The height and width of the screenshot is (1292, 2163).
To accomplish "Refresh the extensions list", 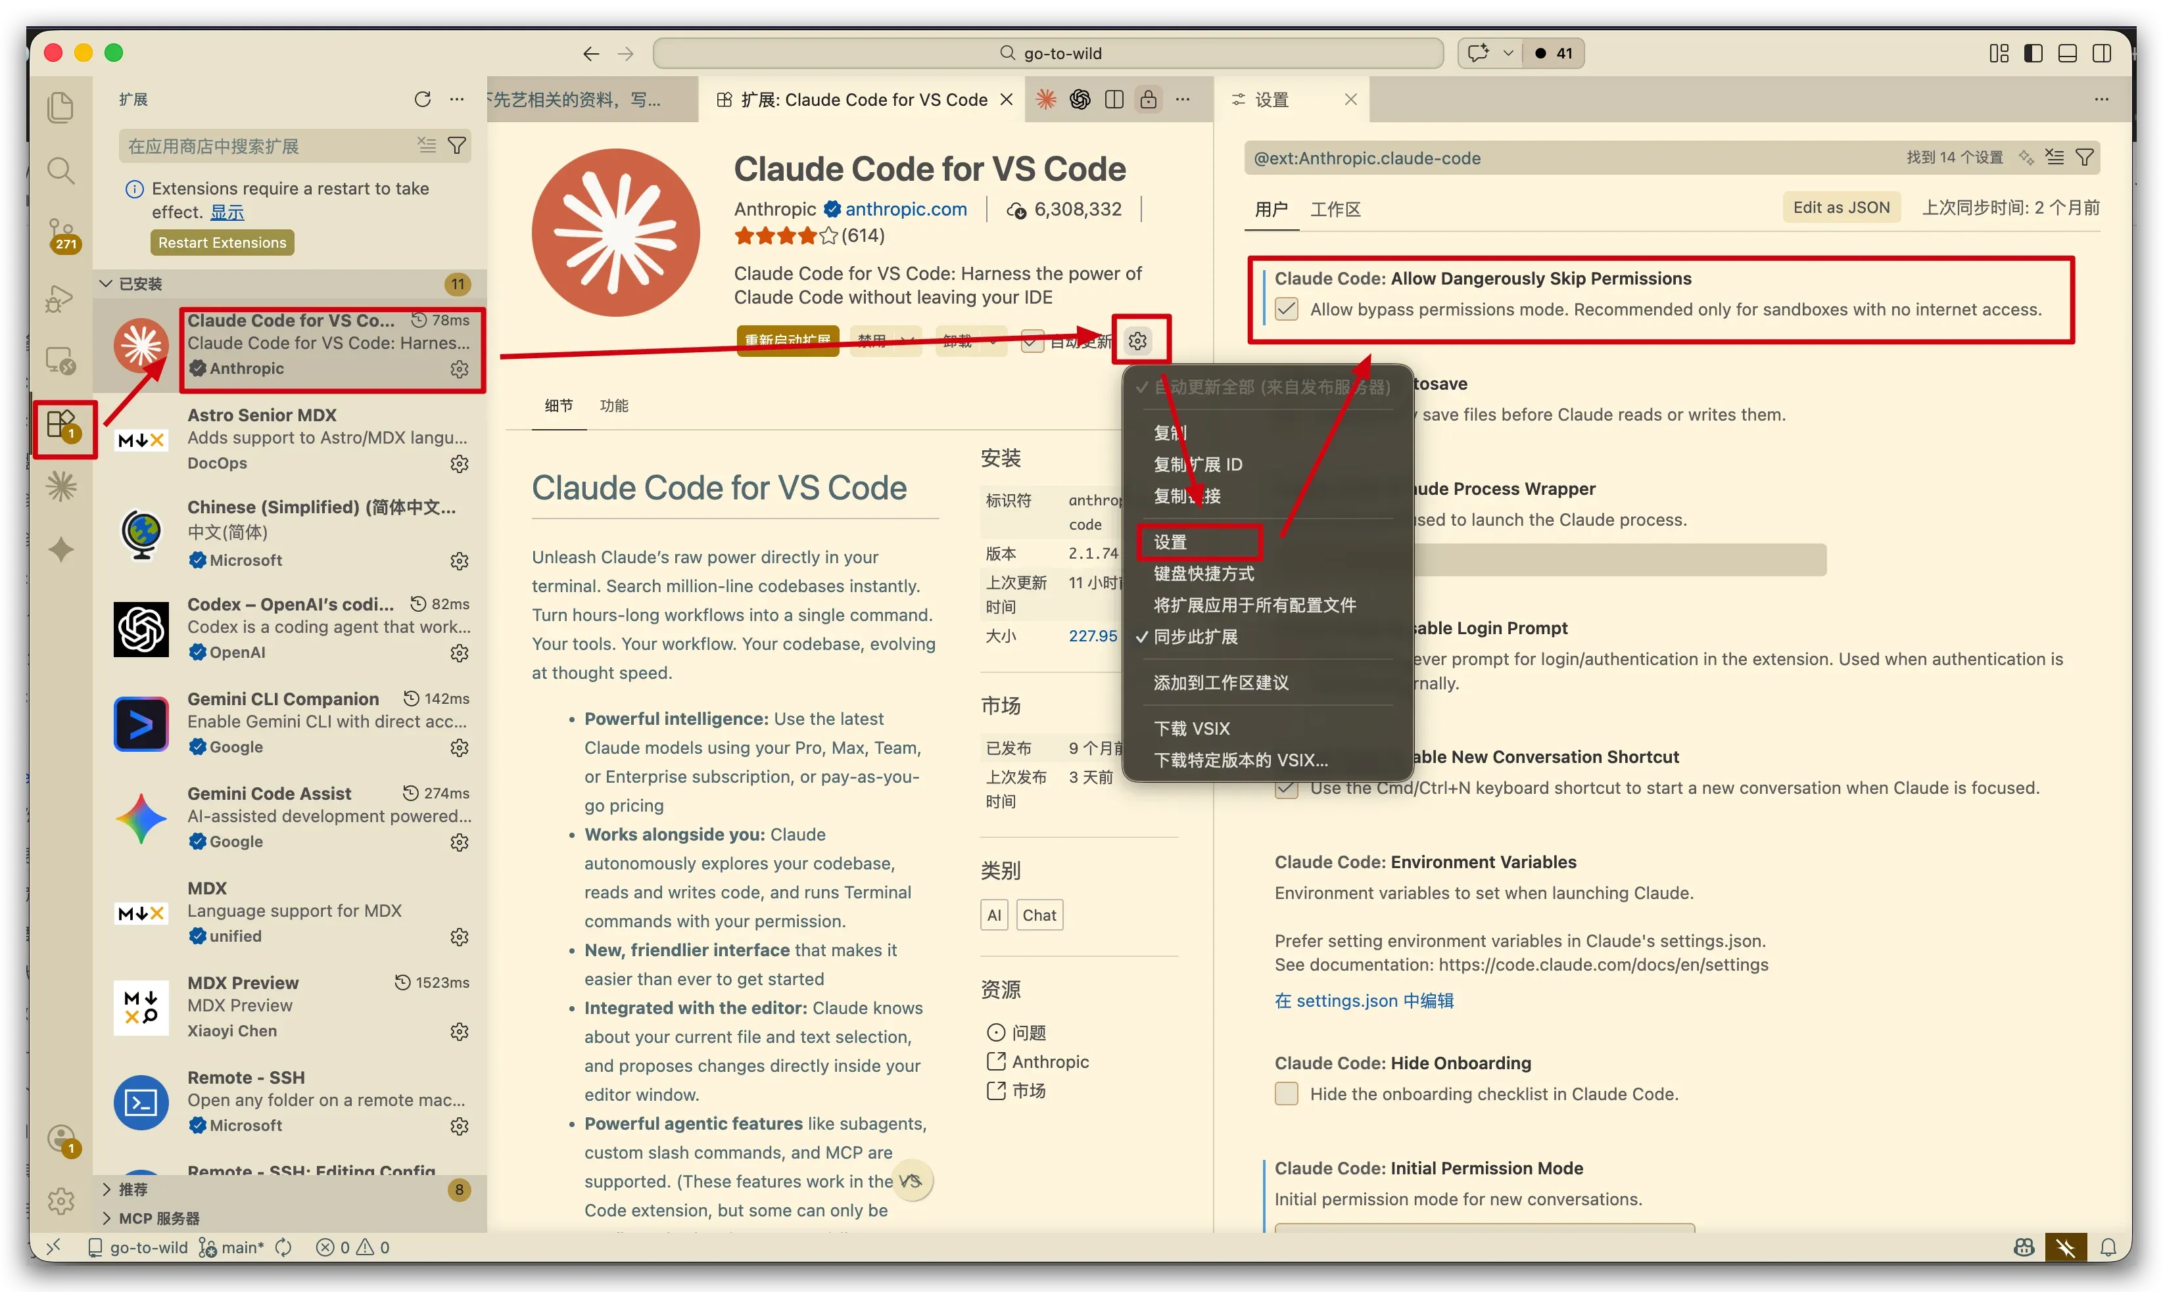I will (x=422, y=99).
